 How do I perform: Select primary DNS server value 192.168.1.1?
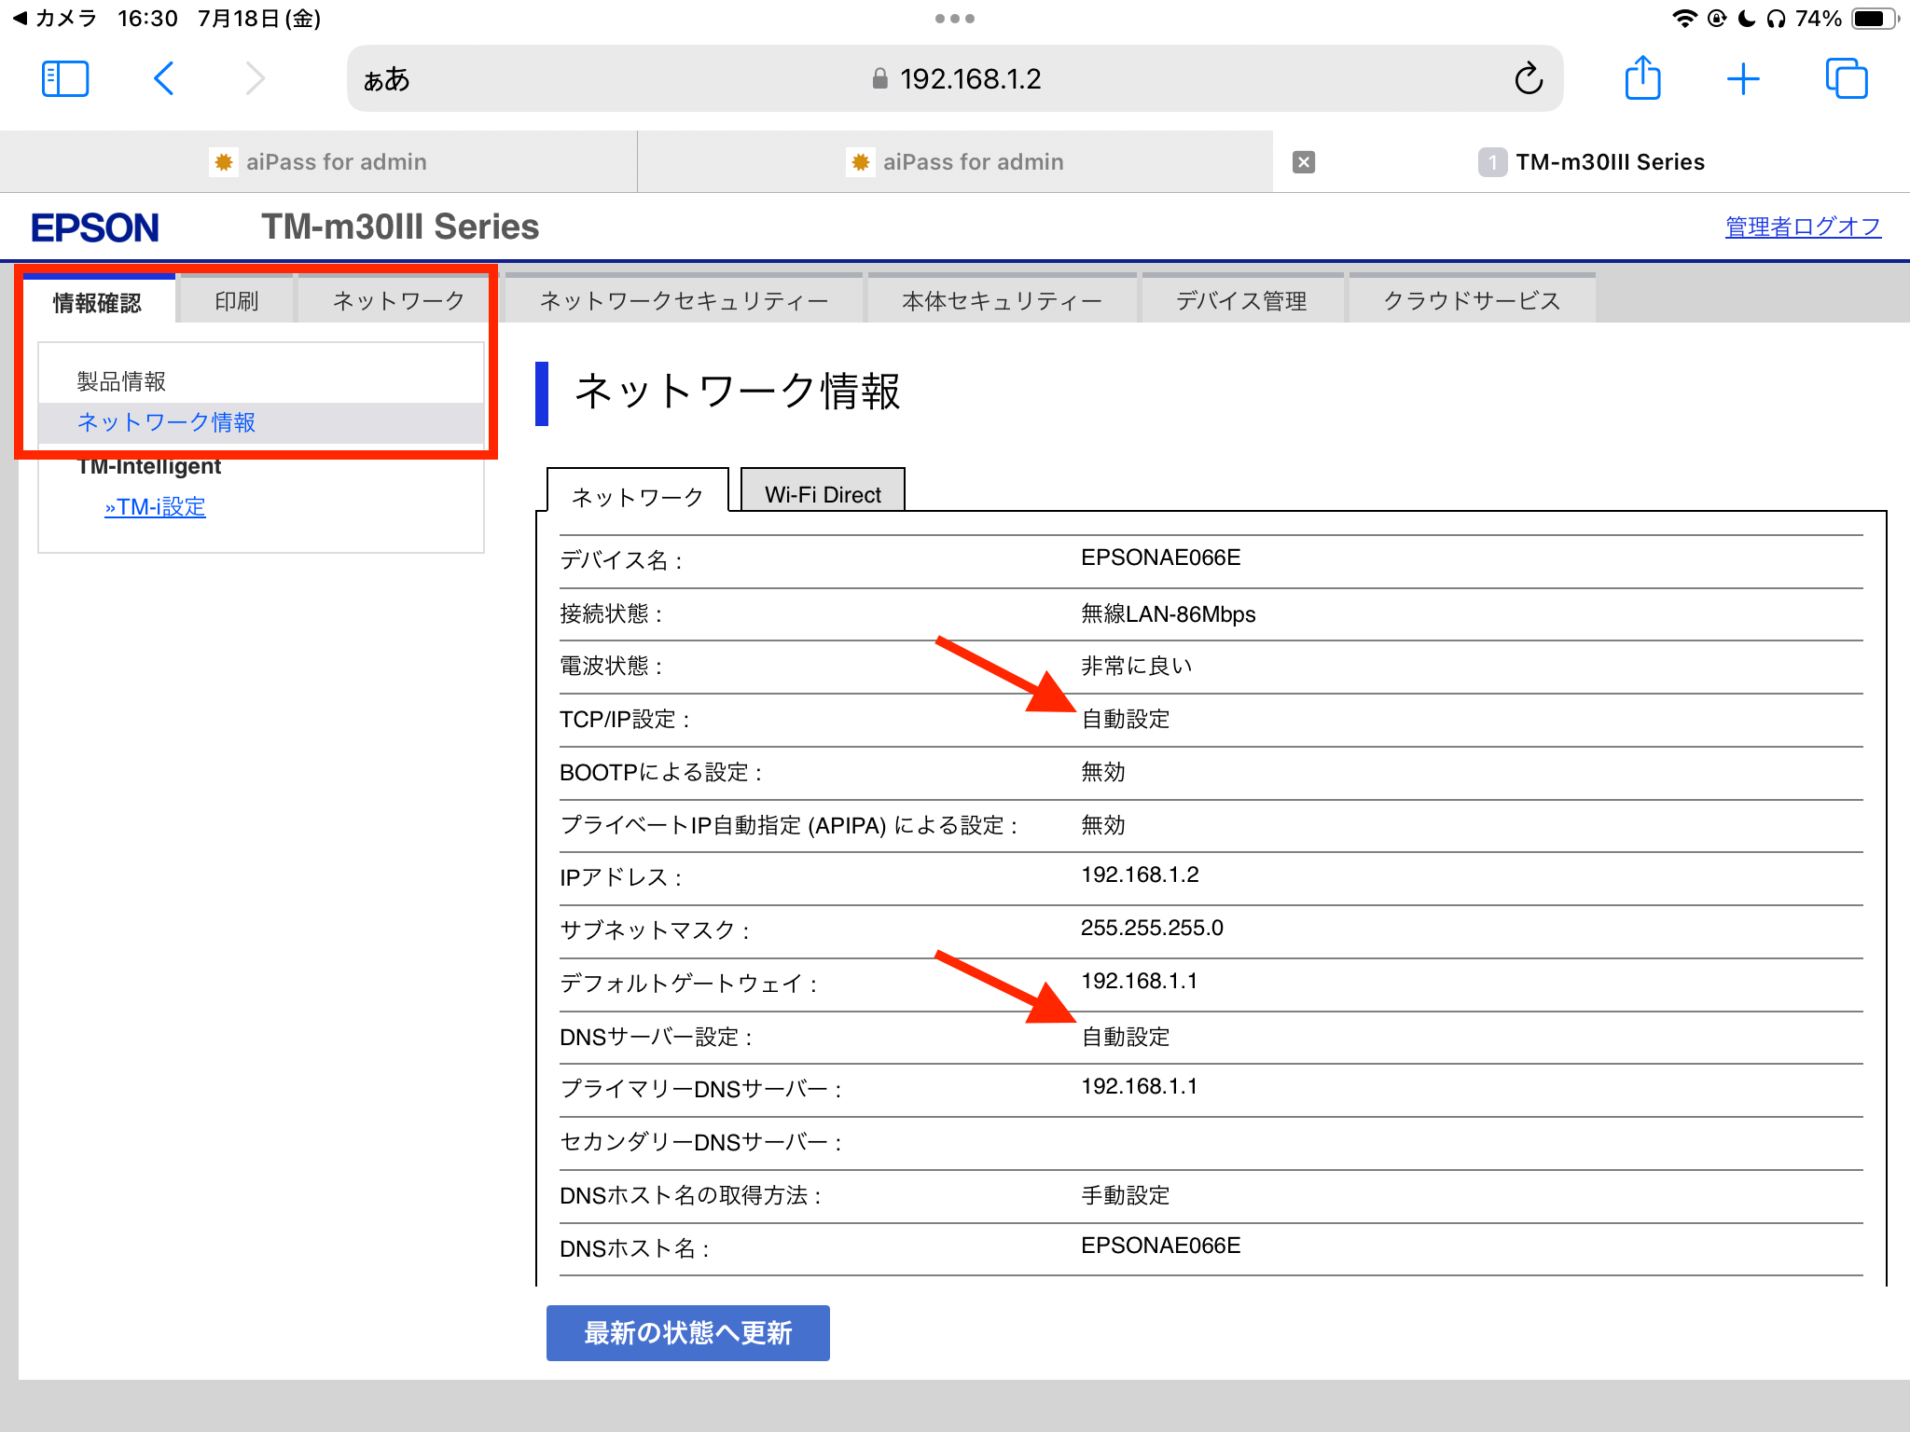(x=1139, y=1086)
